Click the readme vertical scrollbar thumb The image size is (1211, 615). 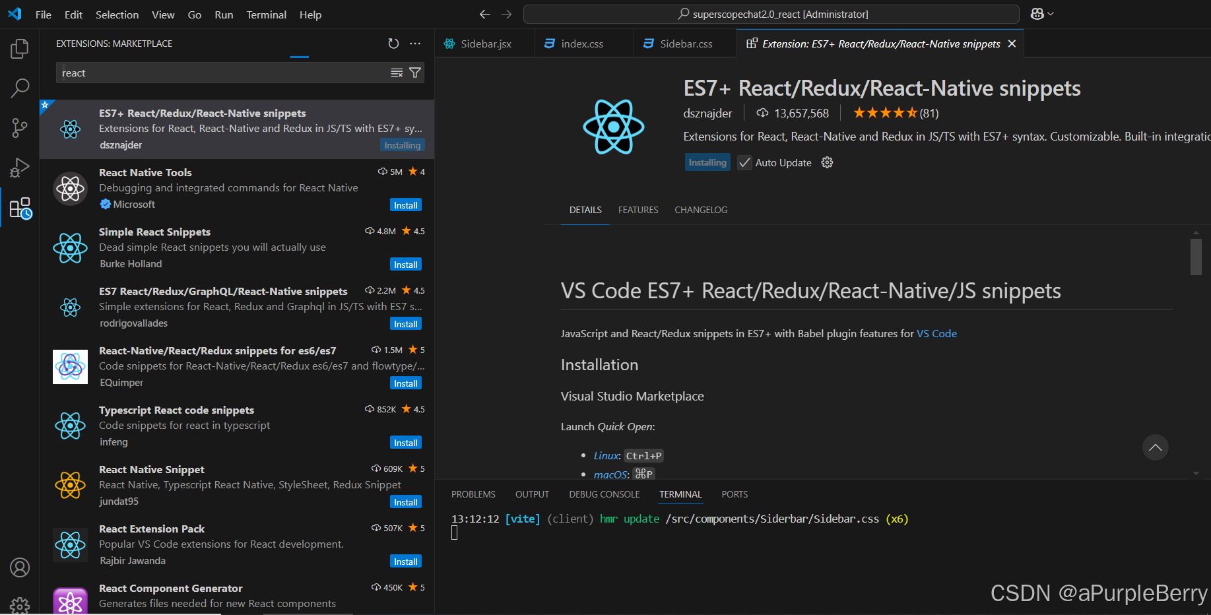pyautogui.click(x=1196, y=257)
